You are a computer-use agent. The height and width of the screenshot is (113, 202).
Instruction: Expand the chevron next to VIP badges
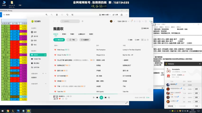129,21
